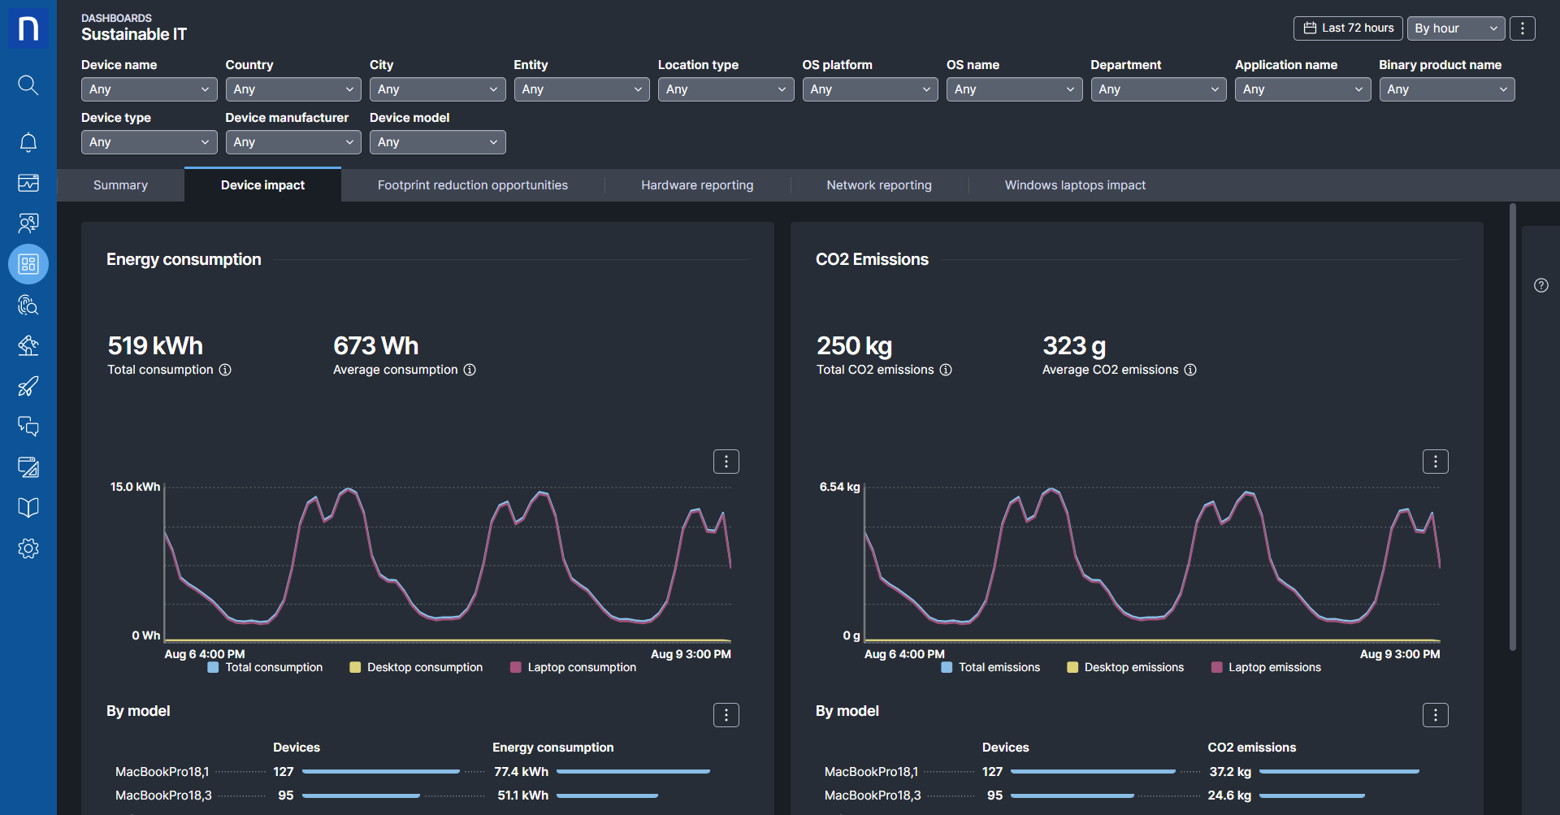The image size is (1560, 815).
Task: Open the By hour granularity dropdown
Action: [1455, 28]
